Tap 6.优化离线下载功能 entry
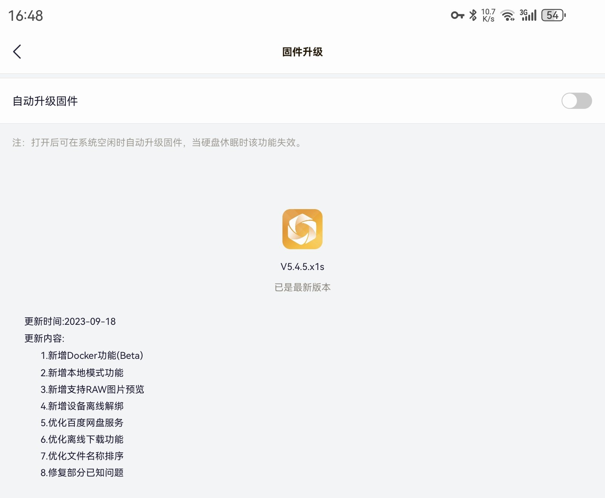Image resolution: width=605 pixels, height=498 pixels. tap(82, 439)
